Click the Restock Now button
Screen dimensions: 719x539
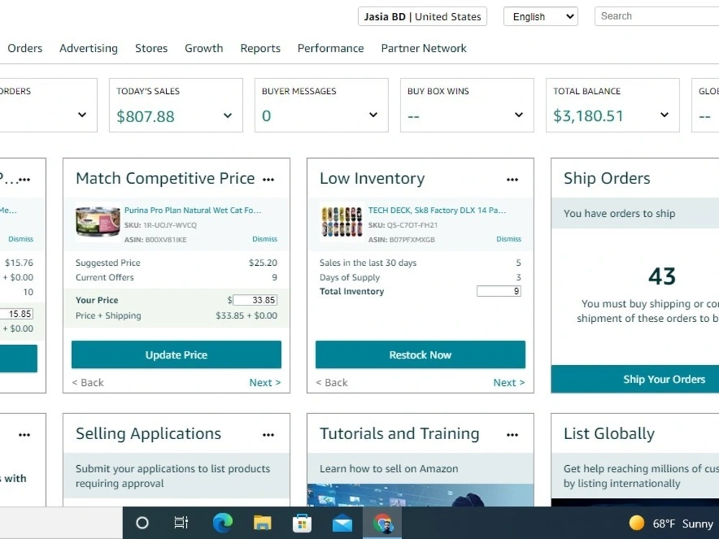pyautogui.click(x=421, y=355)
